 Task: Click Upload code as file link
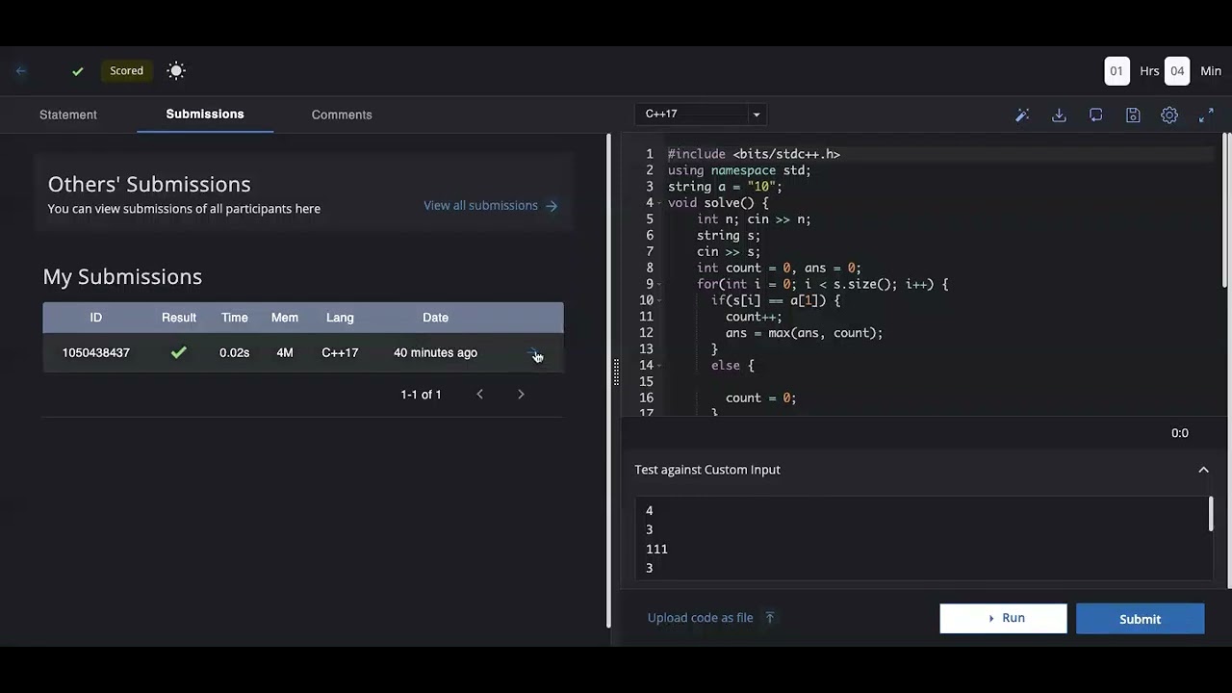pyautogui.click(x=701, y=618)
